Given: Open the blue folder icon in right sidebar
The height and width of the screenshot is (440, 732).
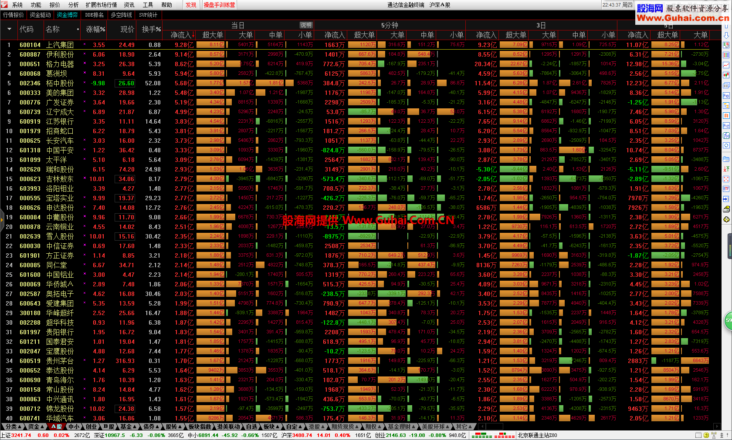Looking at the screenshot, I should [726, 159].
